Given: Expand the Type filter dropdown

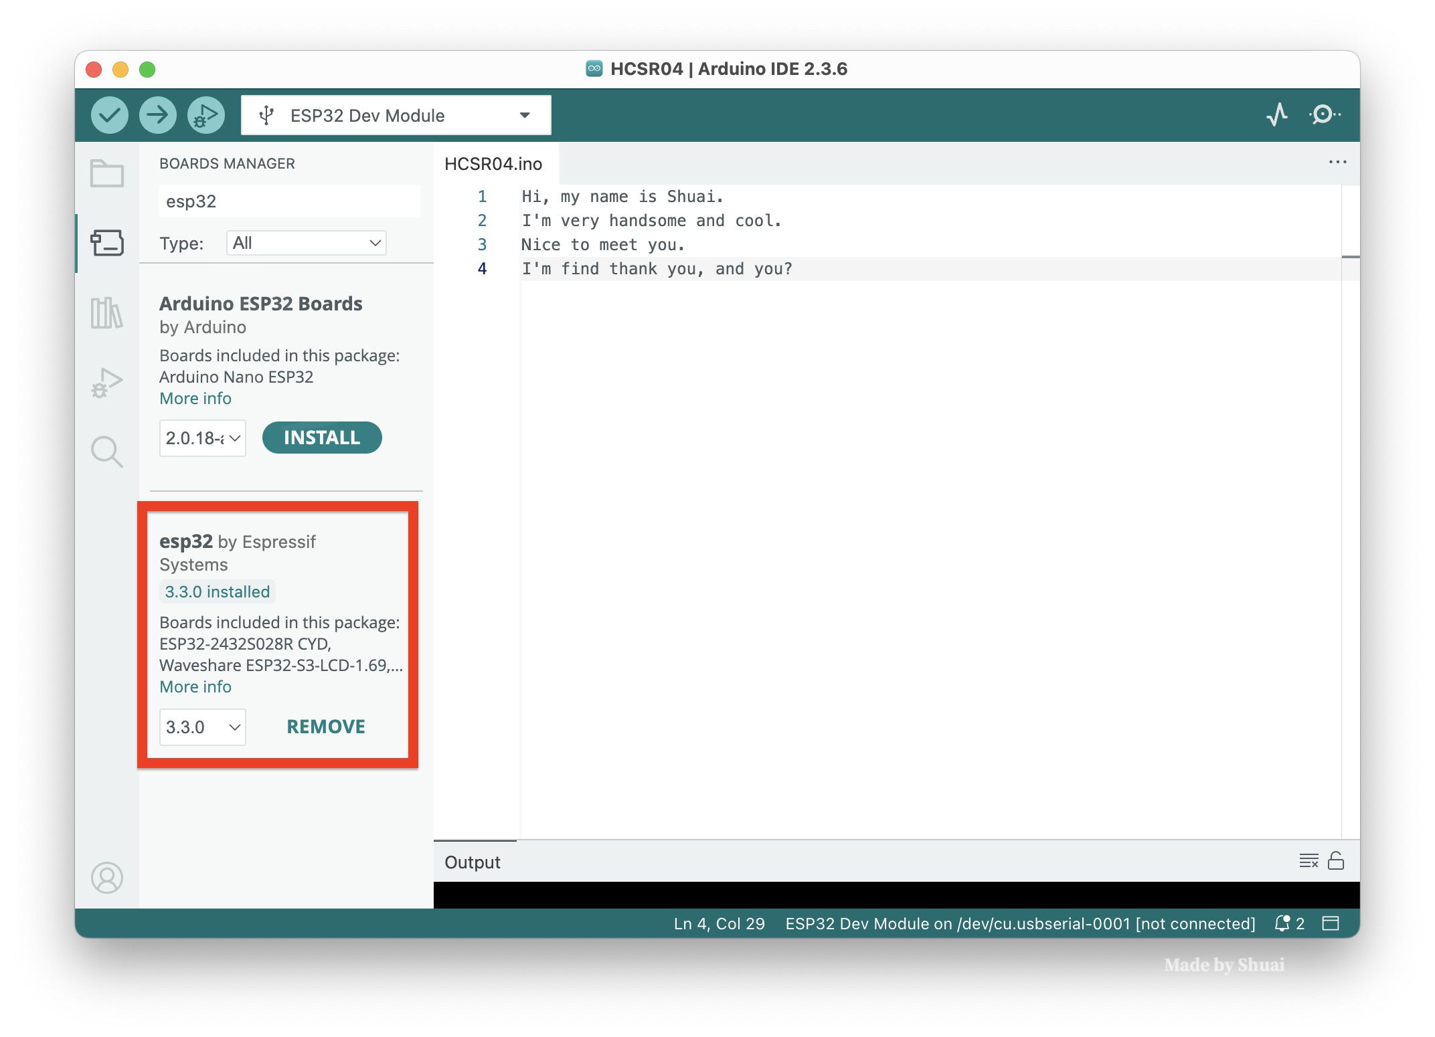Looking at the screenshot, I should coord(306,243).
